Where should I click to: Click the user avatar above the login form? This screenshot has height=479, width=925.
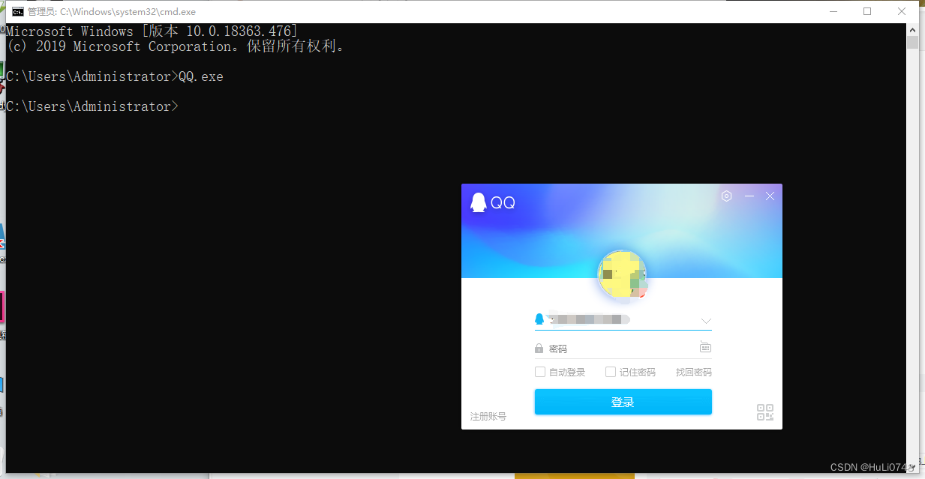pos(622,274)
